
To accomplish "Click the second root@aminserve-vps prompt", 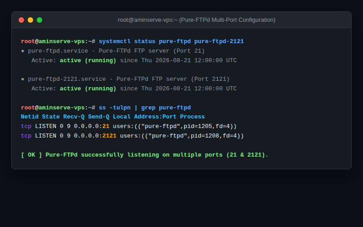I will coord(58,108).
